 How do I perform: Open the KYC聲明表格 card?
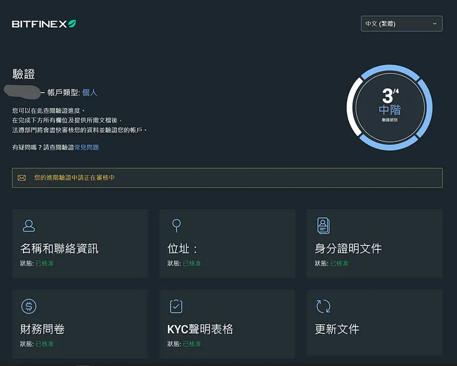[x=227, y=324]
